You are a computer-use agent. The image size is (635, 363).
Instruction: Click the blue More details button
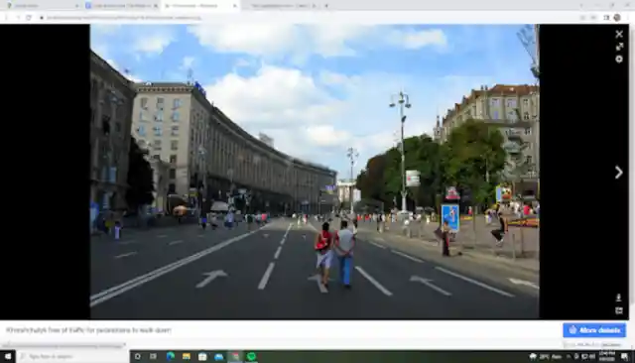[x=594, y=330]
